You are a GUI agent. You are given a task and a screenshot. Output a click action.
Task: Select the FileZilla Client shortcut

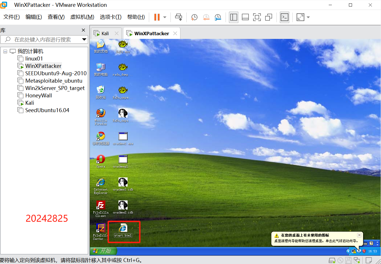click(101, 209)
